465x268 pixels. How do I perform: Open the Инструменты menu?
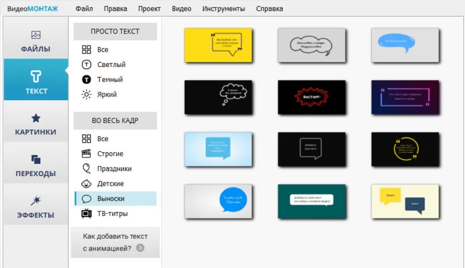point(223,8)
